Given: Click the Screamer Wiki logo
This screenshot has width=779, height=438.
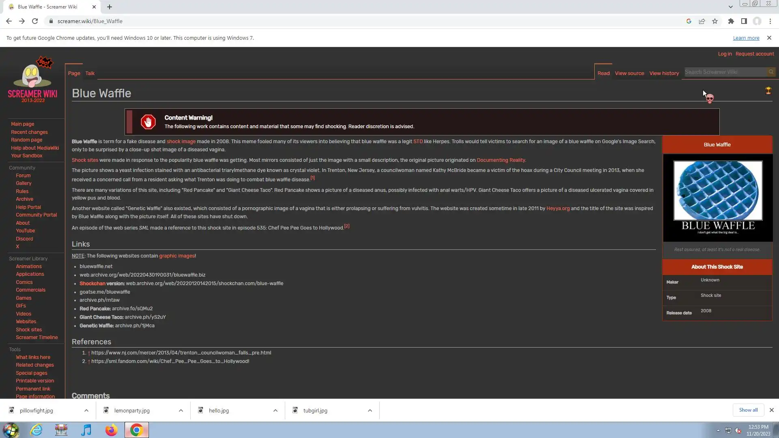Looking at the screenshot, I should [33, 80].
